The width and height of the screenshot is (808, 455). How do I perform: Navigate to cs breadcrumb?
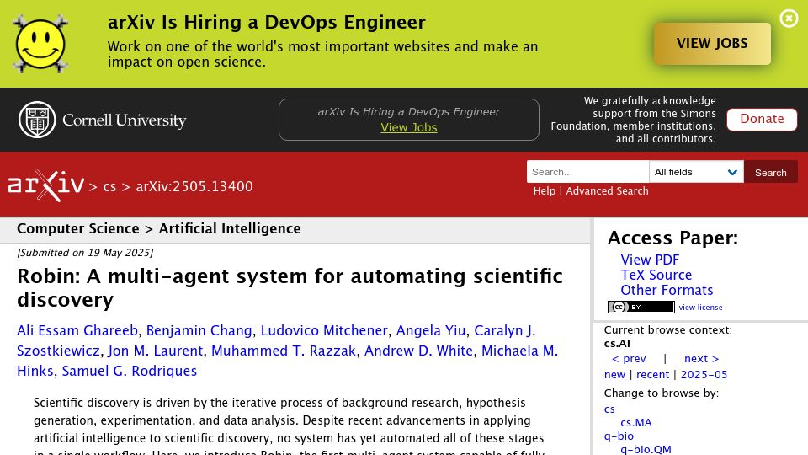(x=109, y=186)
